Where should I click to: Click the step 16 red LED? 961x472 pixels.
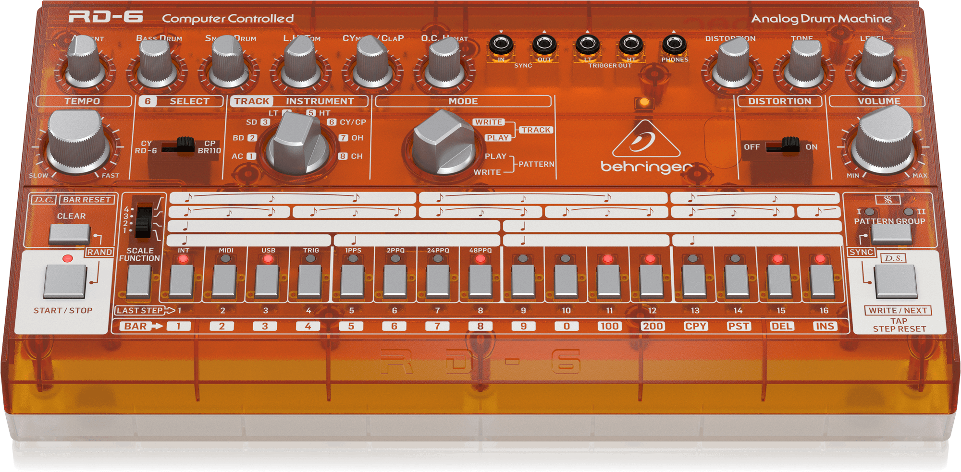pyautogui.click(x=820, y=259)
